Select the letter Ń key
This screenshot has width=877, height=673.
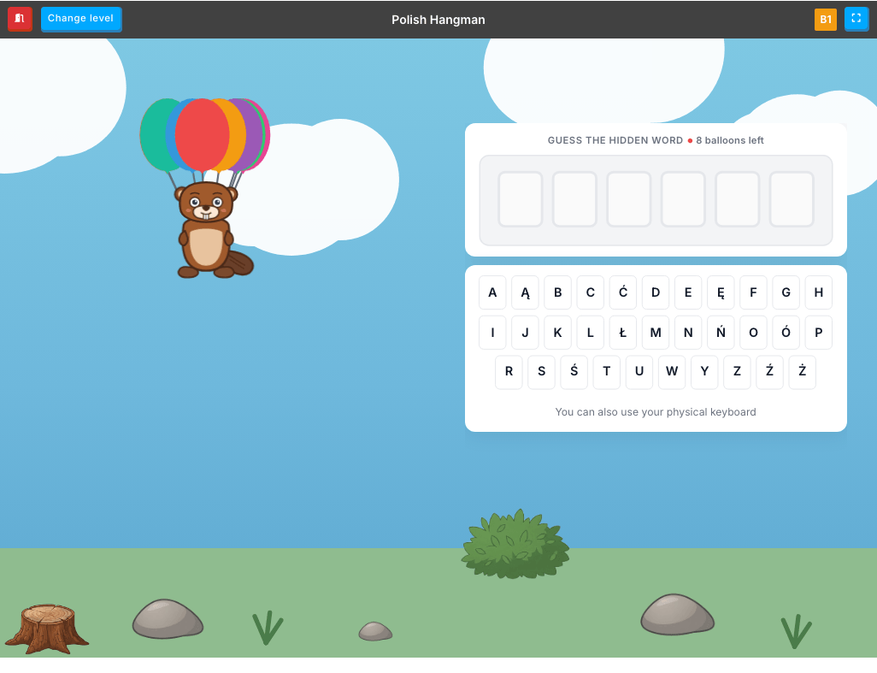click(721, 333)
